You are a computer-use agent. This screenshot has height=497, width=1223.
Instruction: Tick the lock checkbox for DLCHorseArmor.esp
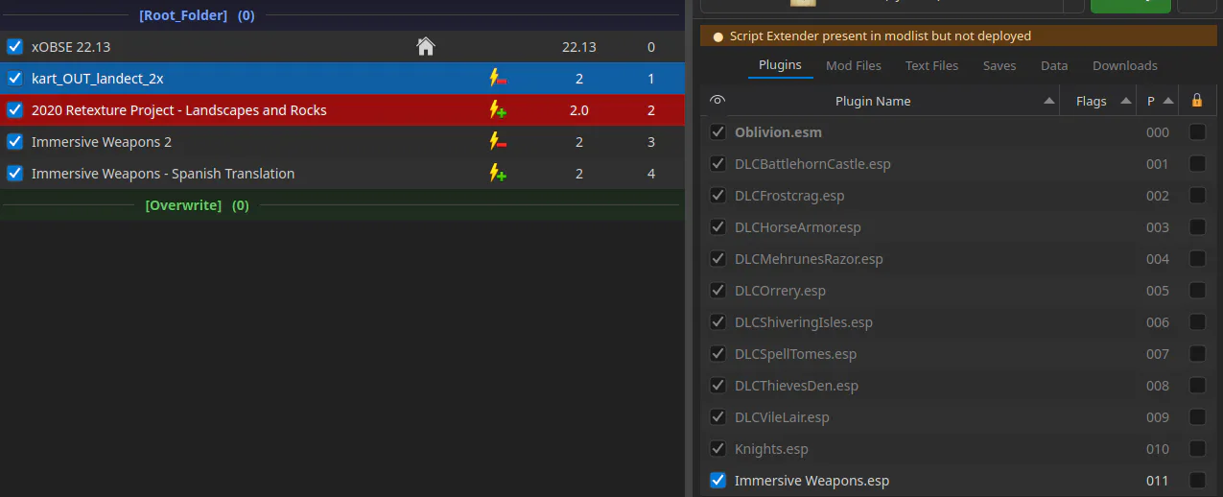(1197, 227)
